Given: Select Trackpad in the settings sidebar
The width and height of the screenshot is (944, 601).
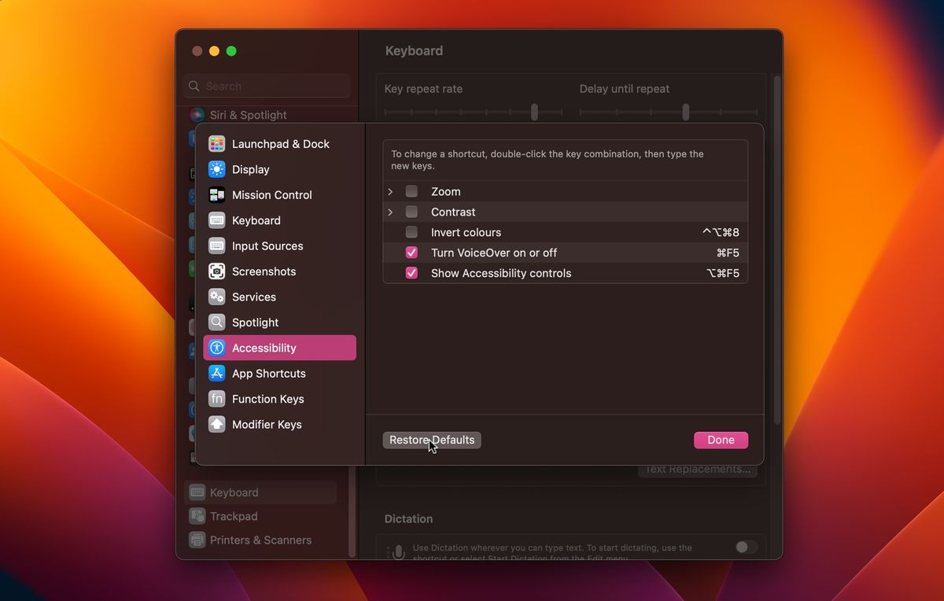Looking at the screenshot, I should coord(232,517).
